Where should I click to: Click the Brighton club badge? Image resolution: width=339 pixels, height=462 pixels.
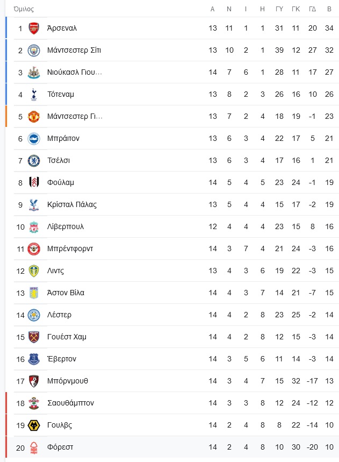pyautogui.click(x=34, y=138)
